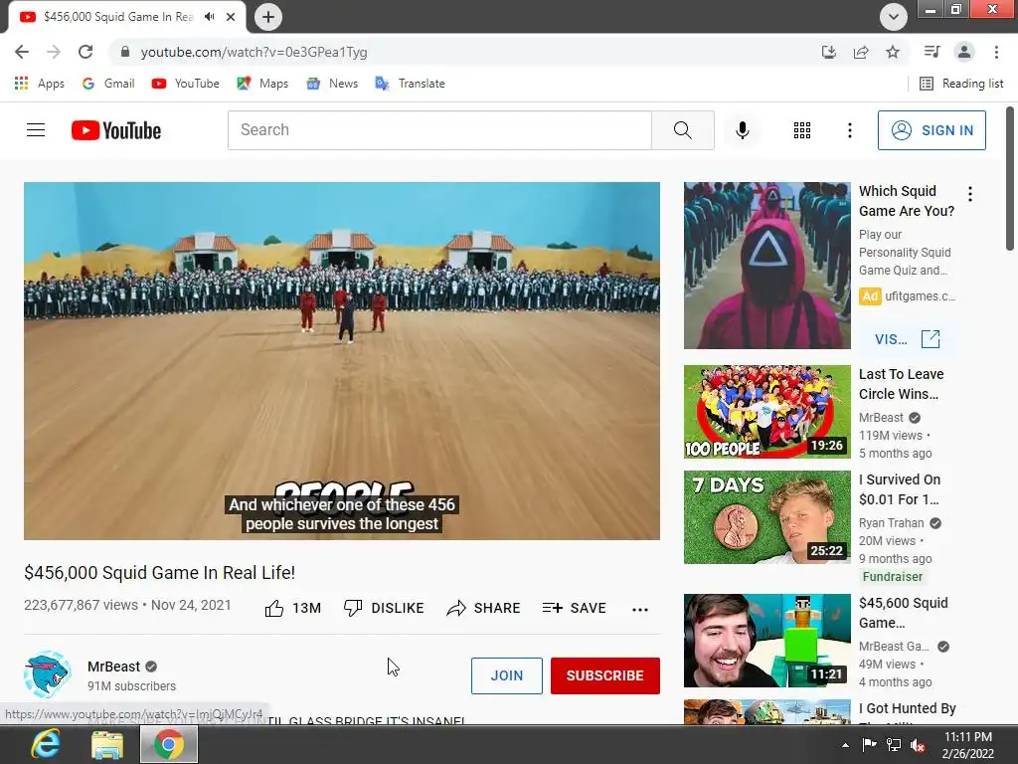Open taskbar clock and date

click(967, 745)
